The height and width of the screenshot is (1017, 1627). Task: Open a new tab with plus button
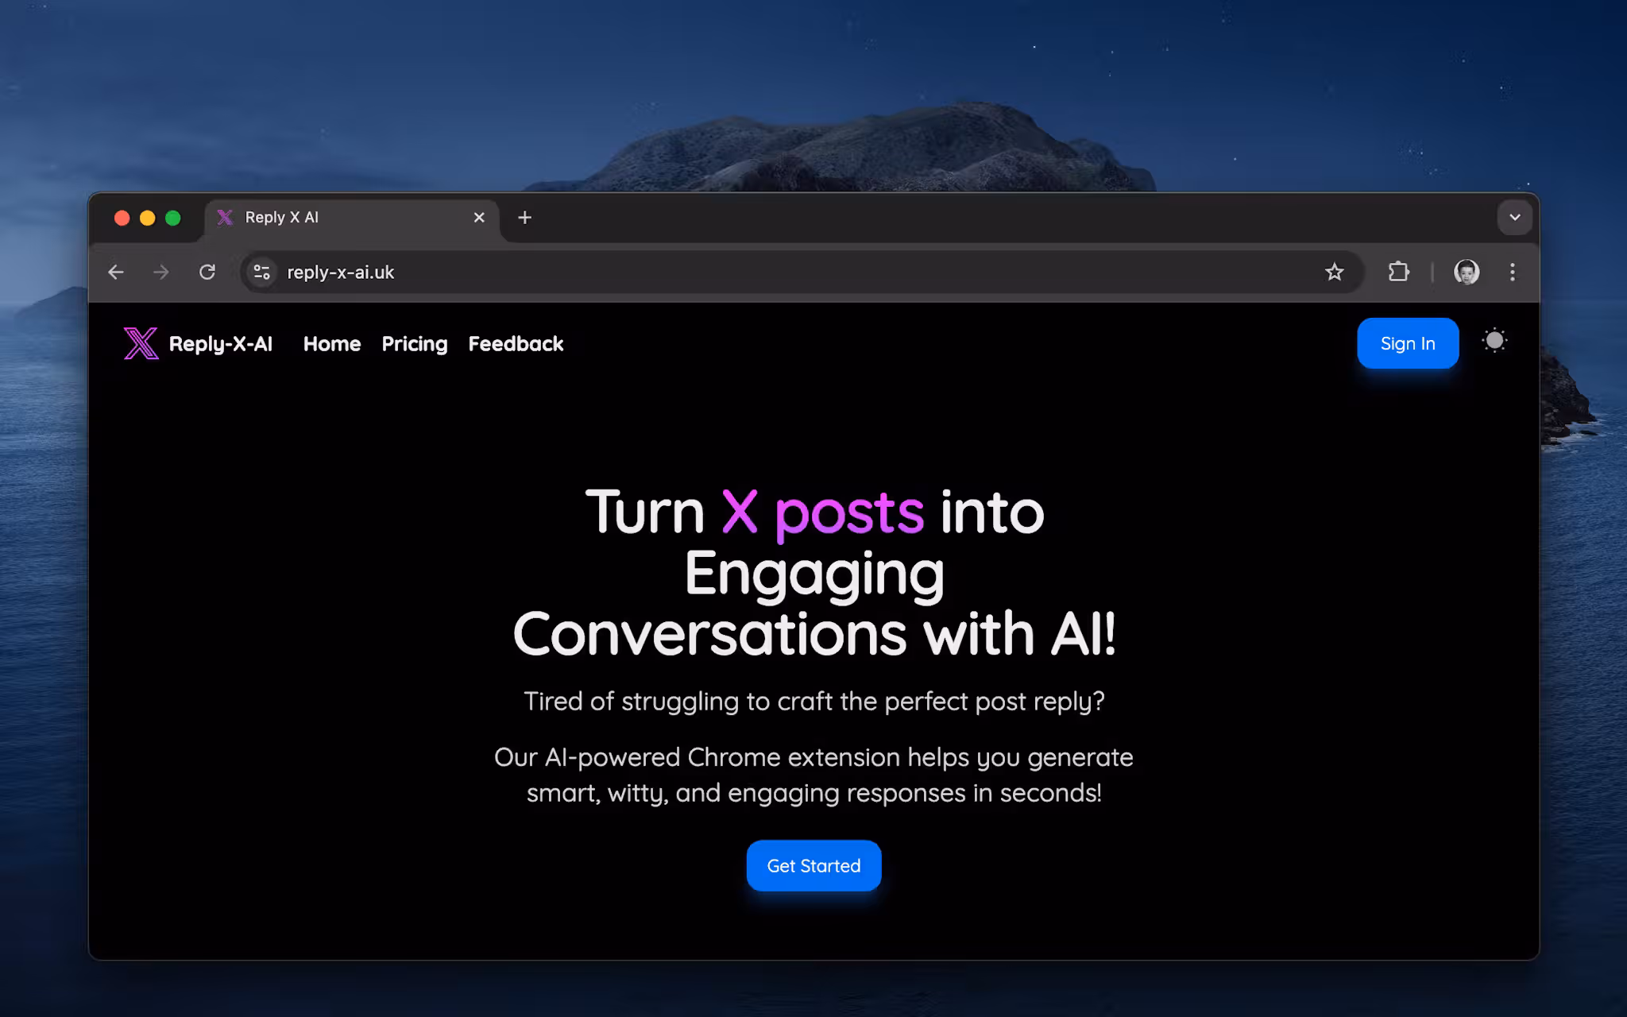tap(524, 218)
